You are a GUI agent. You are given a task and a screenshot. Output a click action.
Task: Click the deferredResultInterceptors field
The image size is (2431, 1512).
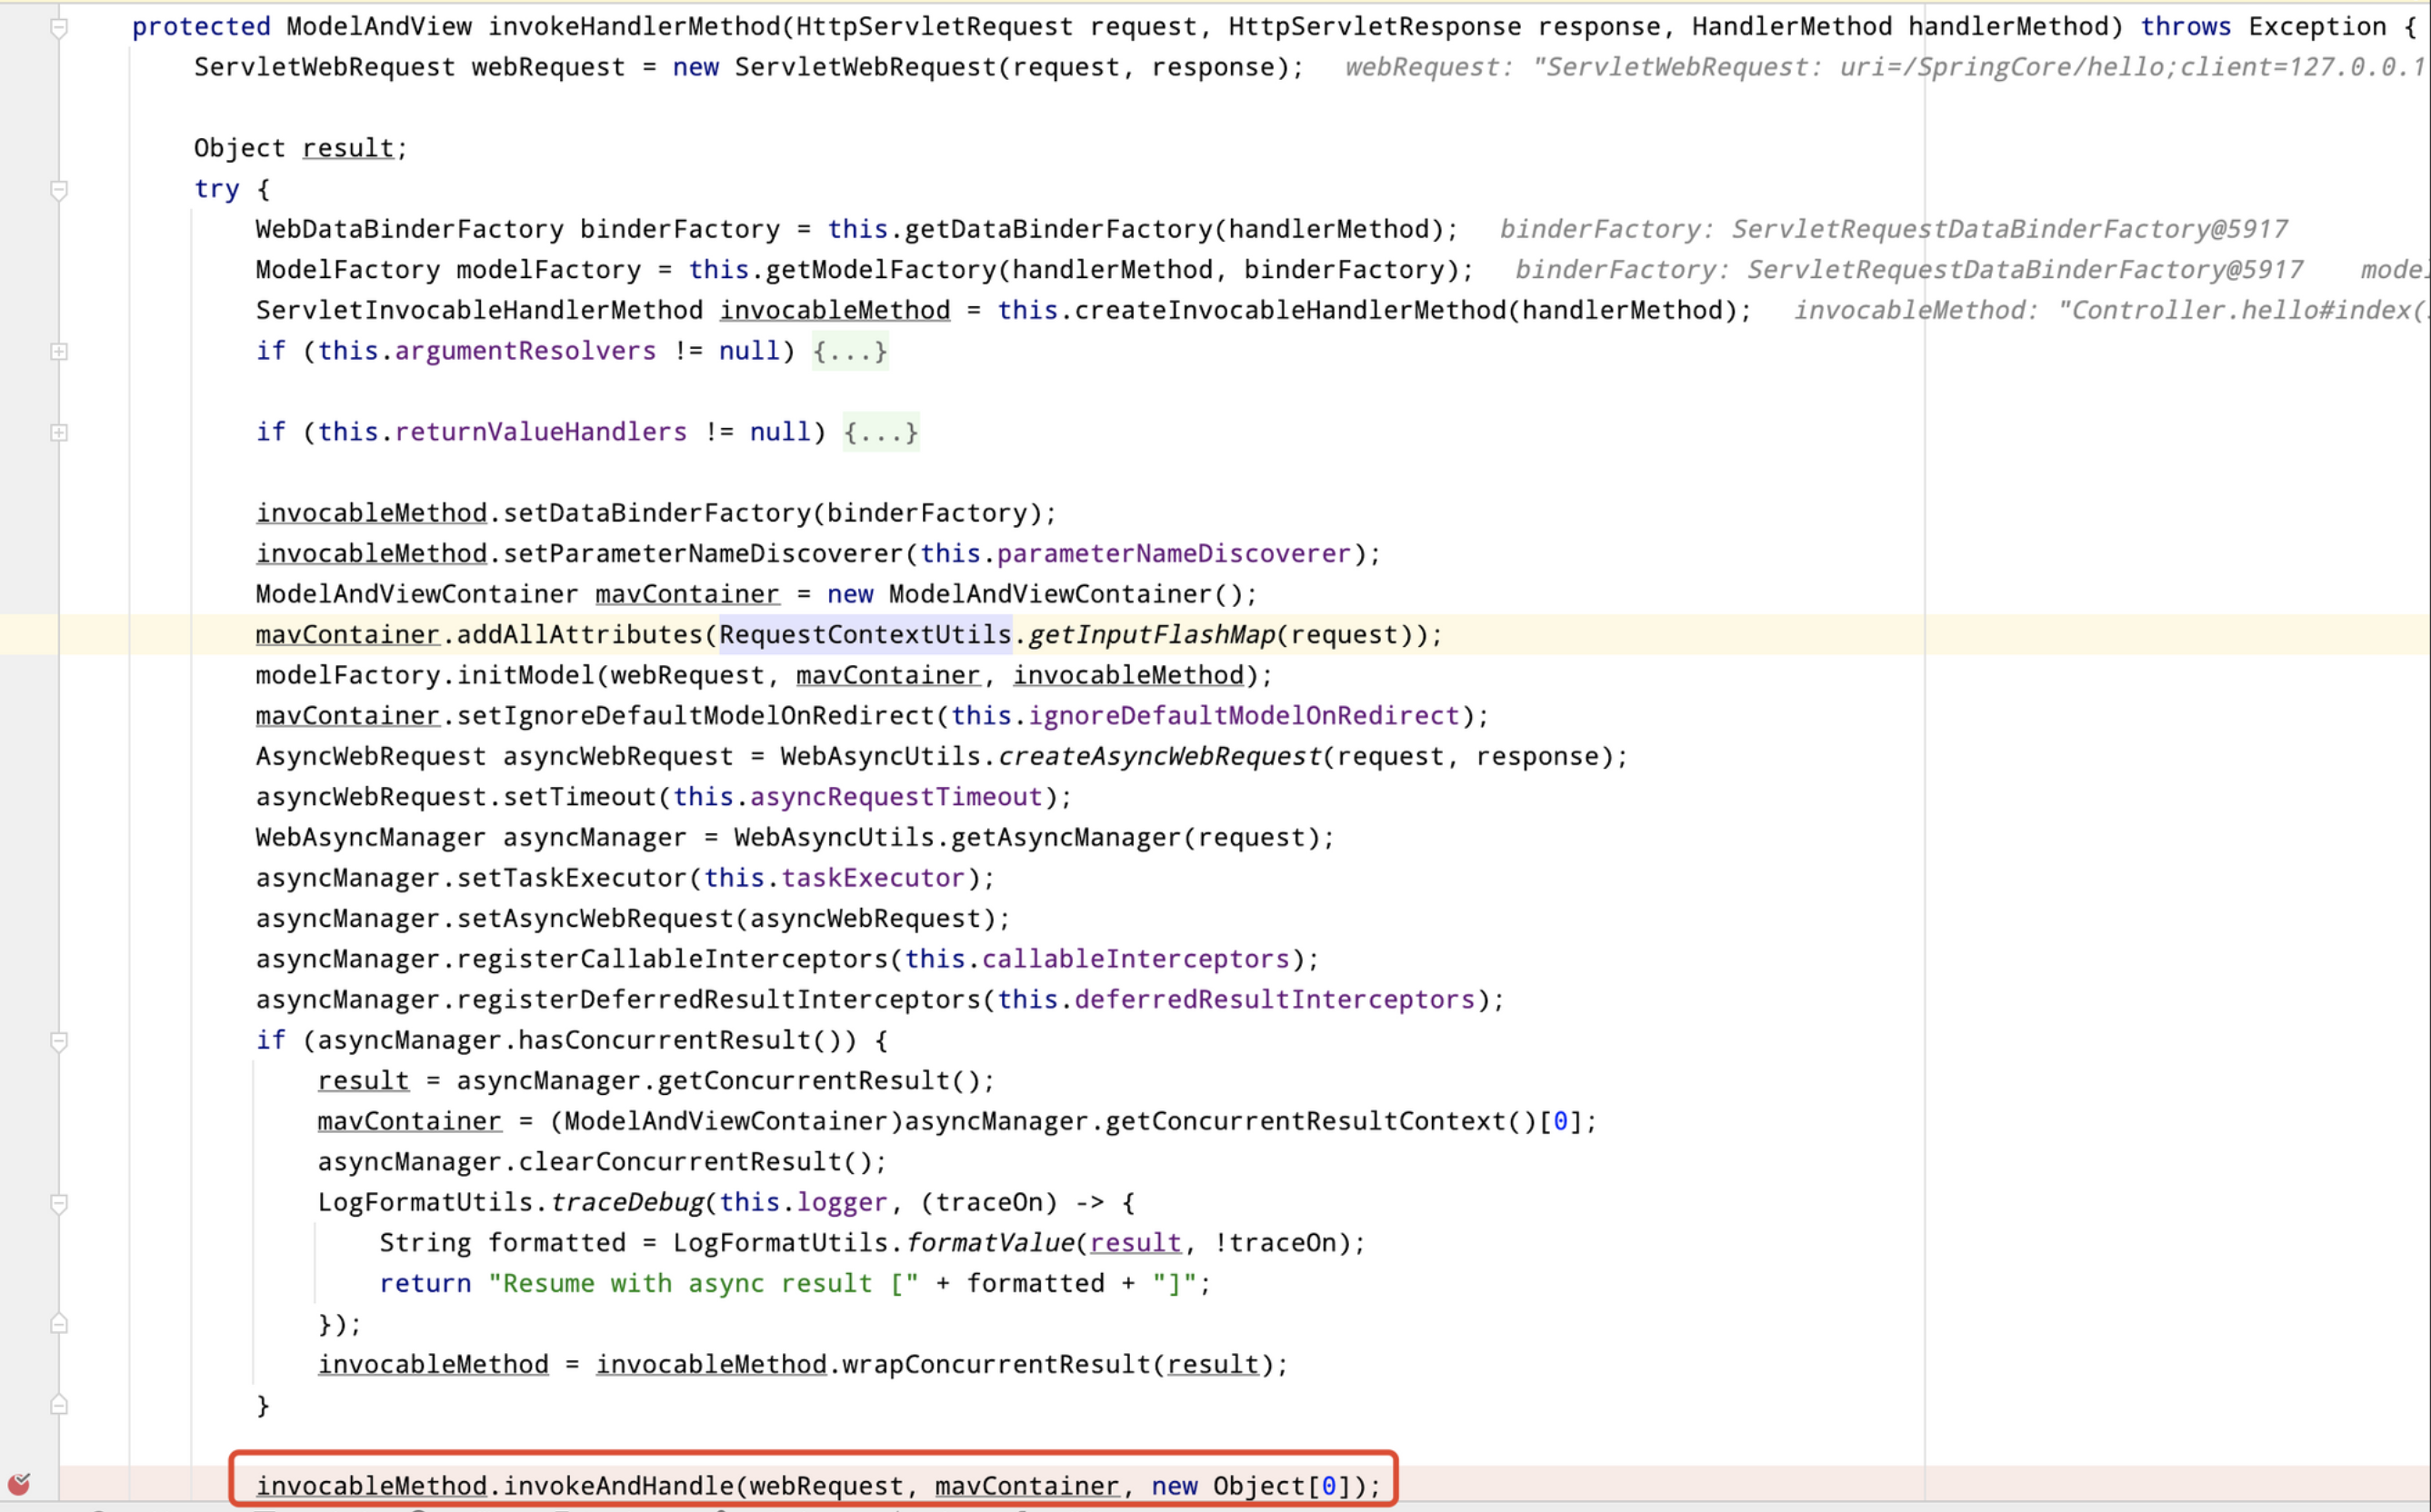click(1275, 1000)
